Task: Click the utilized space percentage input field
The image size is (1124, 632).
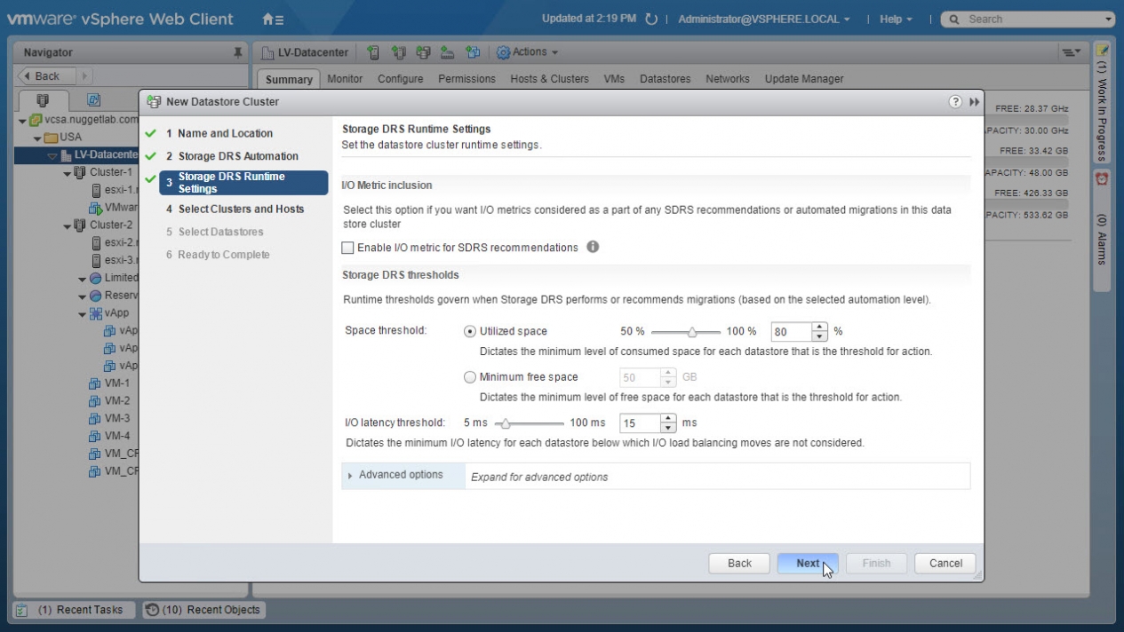Action: [789, 332]
